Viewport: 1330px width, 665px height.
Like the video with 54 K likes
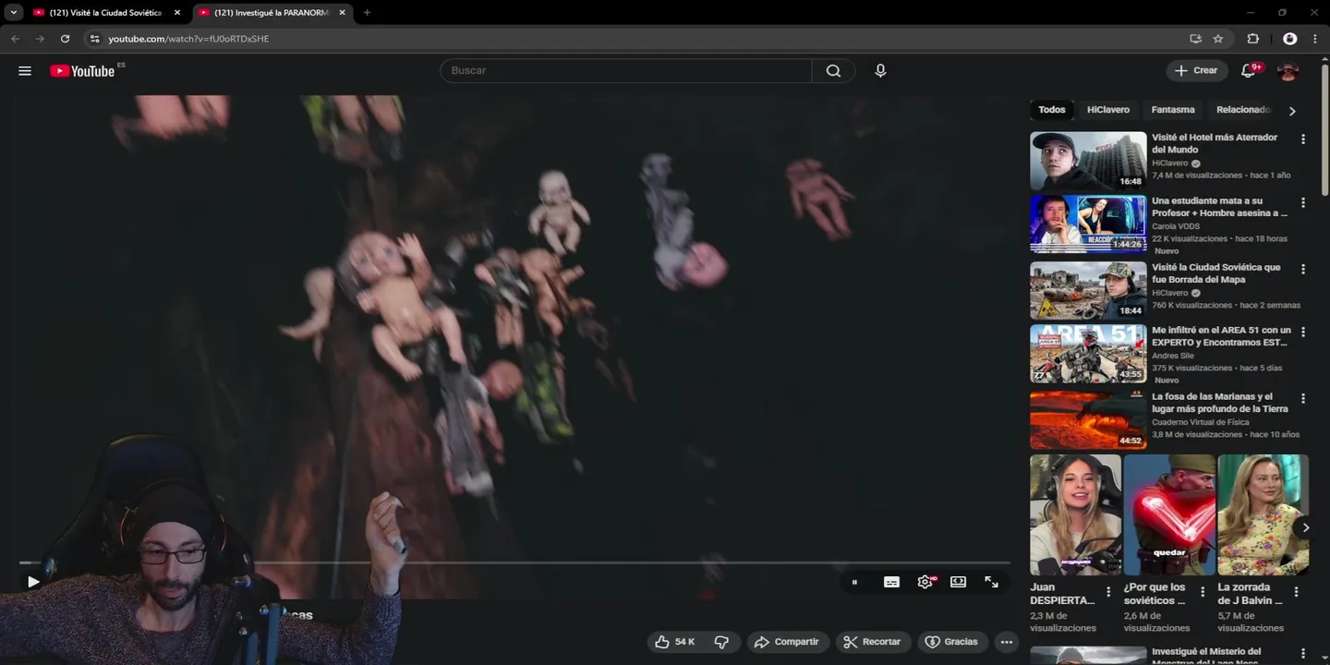pos(675,642)
